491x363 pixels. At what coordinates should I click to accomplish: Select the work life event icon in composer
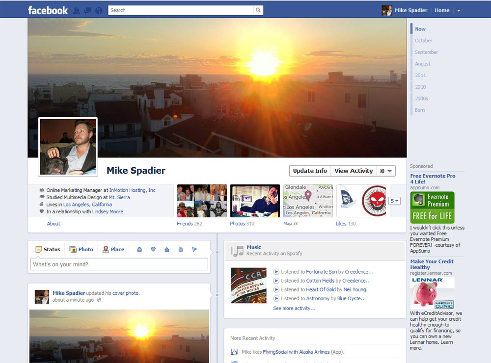139,249
